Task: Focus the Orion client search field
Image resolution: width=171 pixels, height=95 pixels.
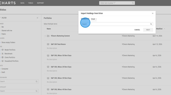Action: [117, 24]
